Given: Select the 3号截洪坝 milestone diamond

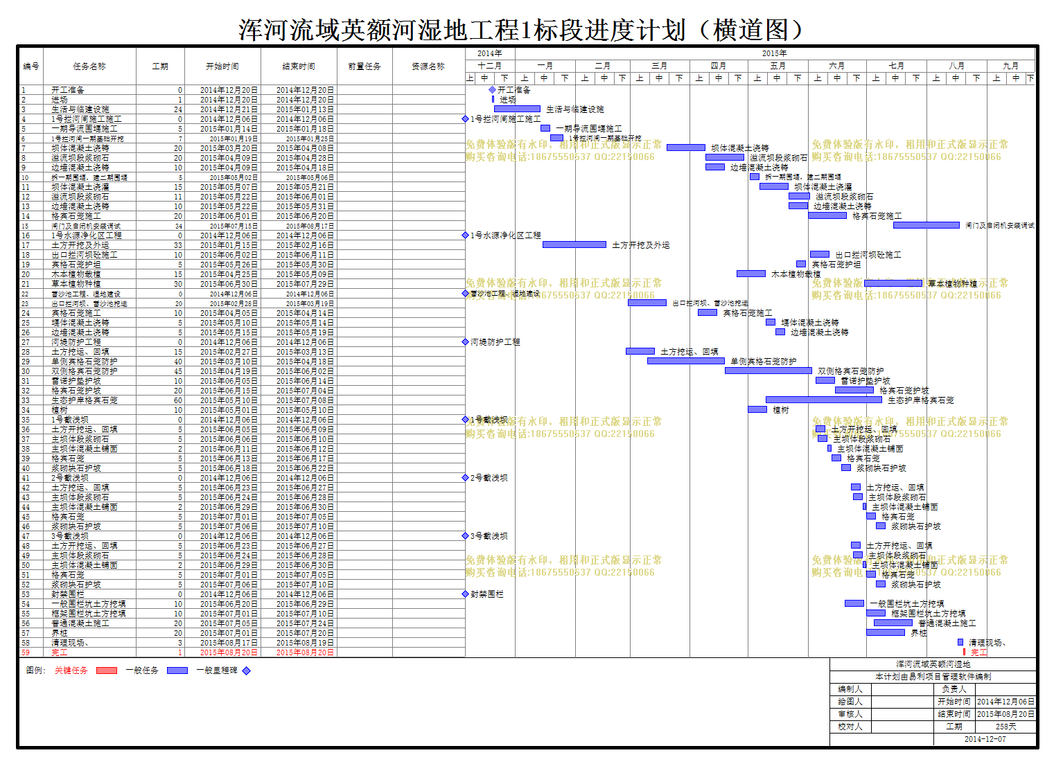Looking at the screenshot, I should tap(466, 536).
